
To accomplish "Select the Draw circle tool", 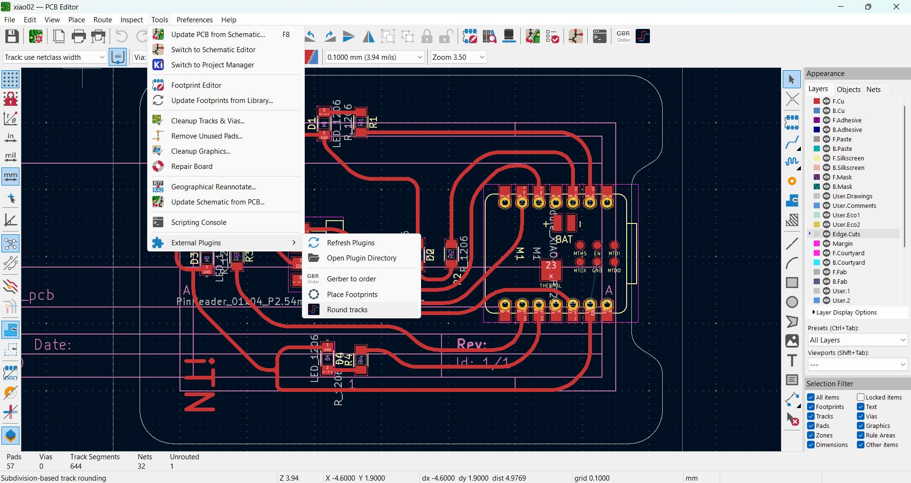I will point(791,302).
